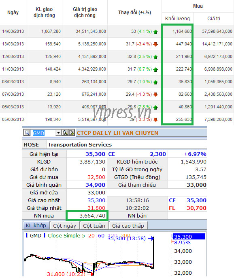Select the red 20 moving average legend
Viewport: 234px width, 278px height.
point(91,235)
